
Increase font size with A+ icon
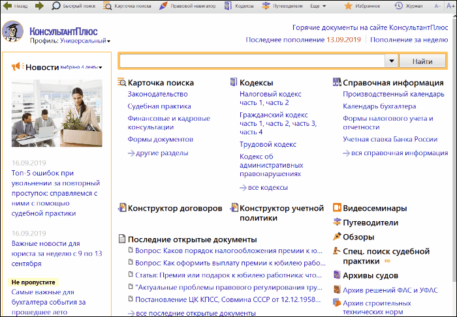(x=450, y=6)
